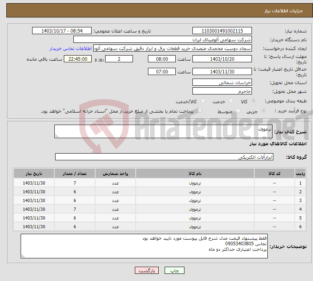313x281 pixels.
Task: Click the resize handle of description textarea
Action: tap(56, 136)
